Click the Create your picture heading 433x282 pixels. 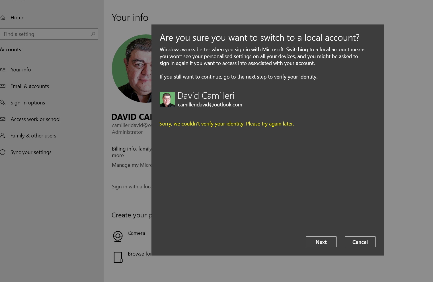coord(132,215)
